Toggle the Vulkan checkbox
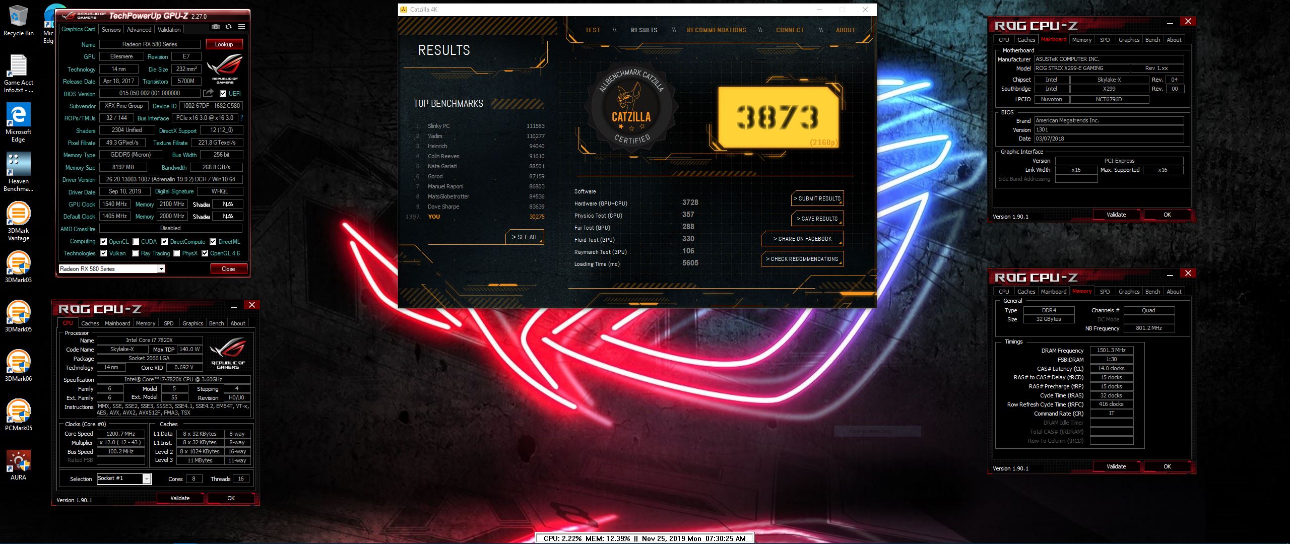 (103, 253)
